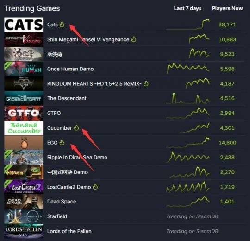
Task: Open the CATS game thumbnail
Action: click(x=24, y=25)
